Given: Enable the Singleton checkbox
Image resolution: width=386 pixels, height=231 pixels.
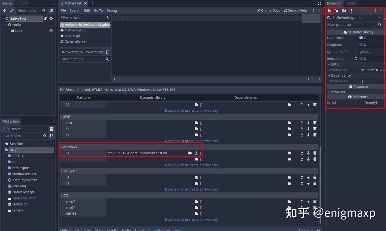Looking at the screenshot, I should (x=361, y=45).
